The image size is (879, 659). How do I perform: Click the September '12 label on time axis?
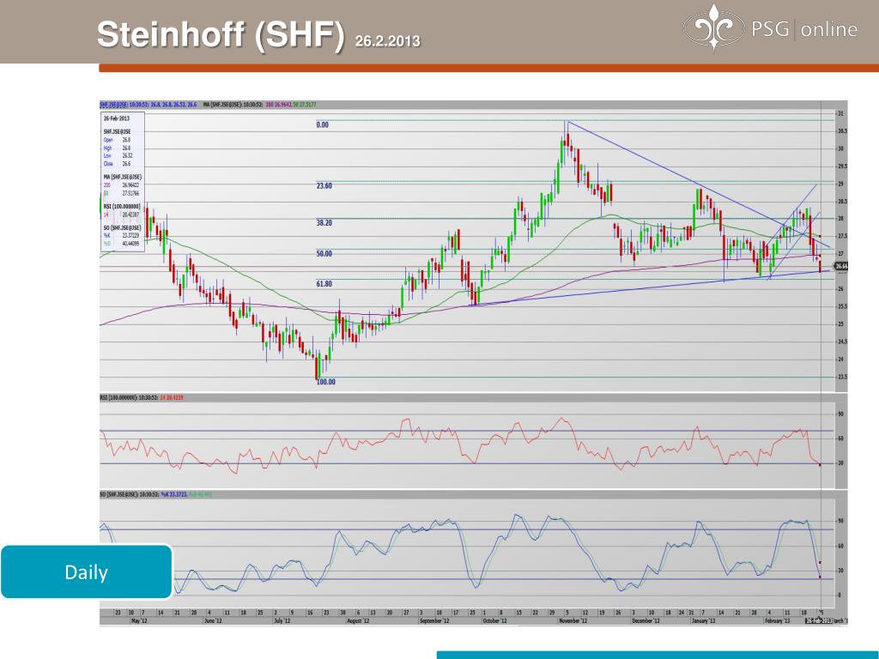[x=434, y=621]
